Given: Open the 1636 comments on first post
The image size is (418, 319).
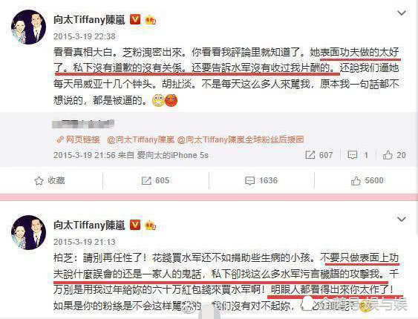Looking at the screenshot, I should [x=261, y=180].
